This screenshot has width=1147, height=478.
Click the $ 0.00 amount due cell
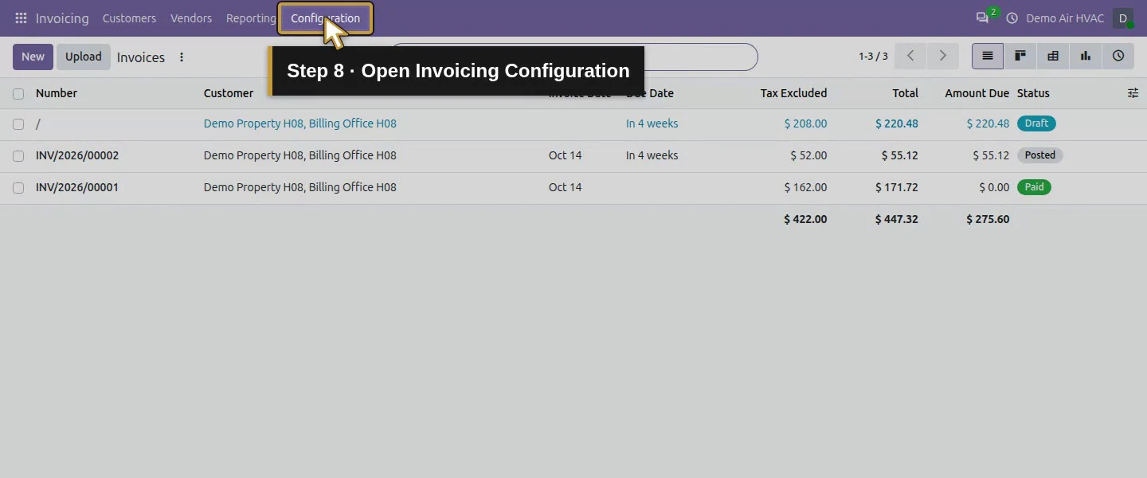994,187
